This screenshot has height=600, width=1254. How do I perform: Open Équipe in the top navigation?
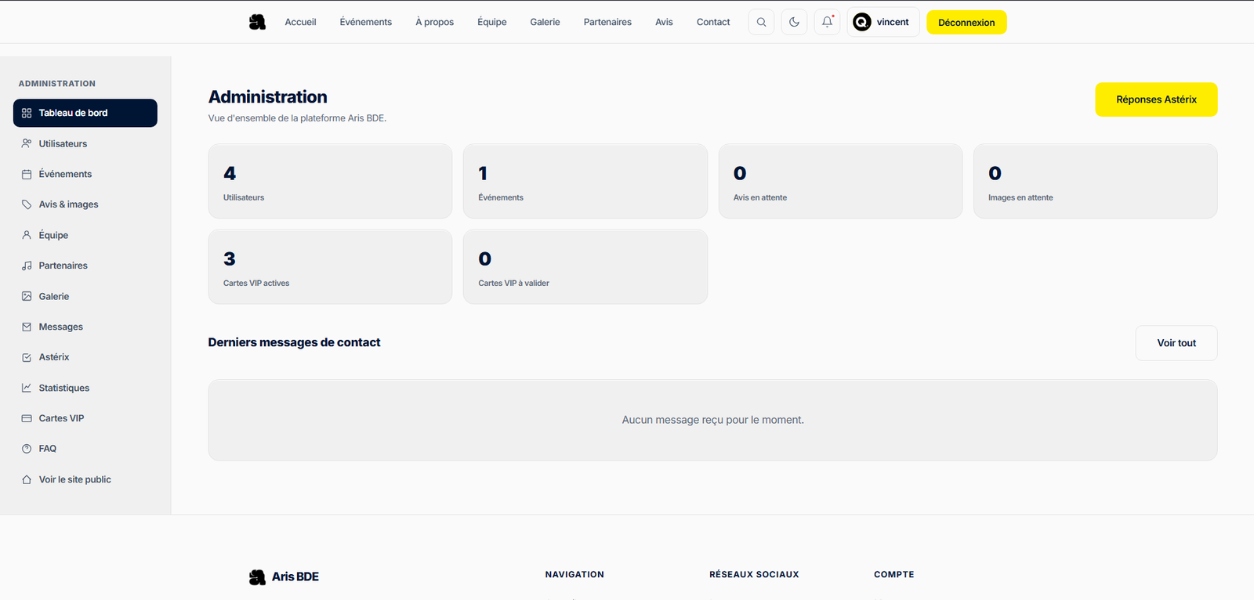(x=492, y=22)
